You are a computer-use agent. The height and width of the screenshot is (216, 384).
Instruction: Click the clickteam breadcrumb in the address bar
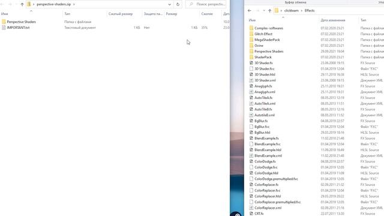(292, 11)
